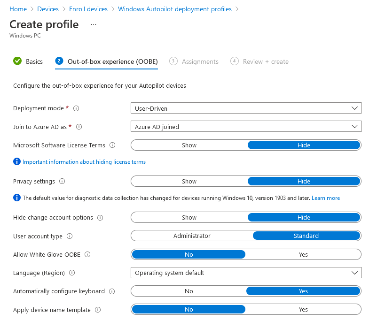
Task: Set Microsoft Software License Terms to Show
Action: pos(189,145)
